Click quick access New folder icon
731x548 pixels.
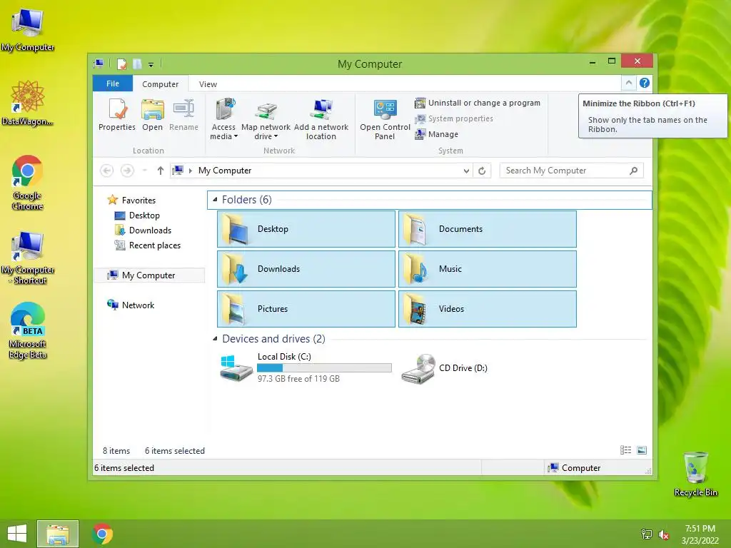click(x=137, y=64)
